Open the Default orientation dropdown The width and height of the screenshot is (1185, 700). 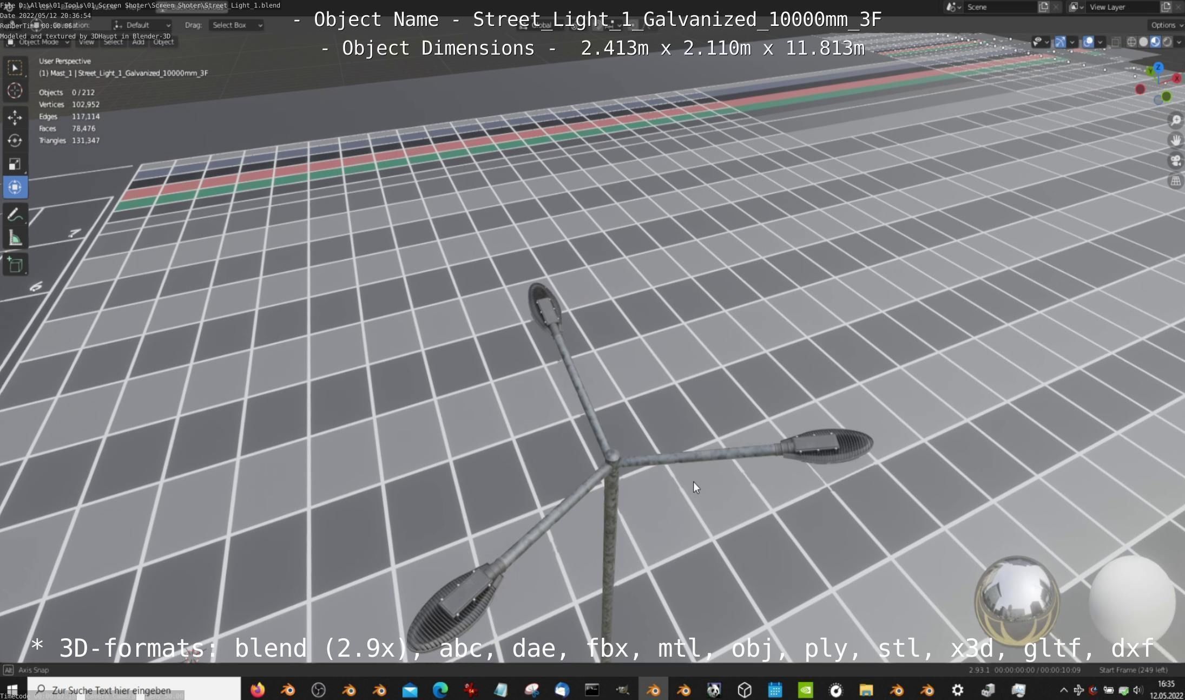pos(142,25)
